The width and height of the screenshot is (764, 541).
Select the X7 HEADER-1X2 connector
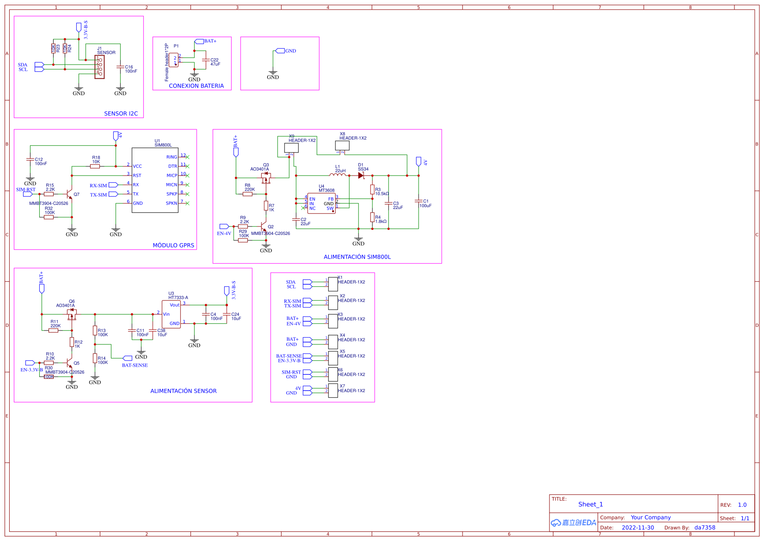[x=332, y=391]
